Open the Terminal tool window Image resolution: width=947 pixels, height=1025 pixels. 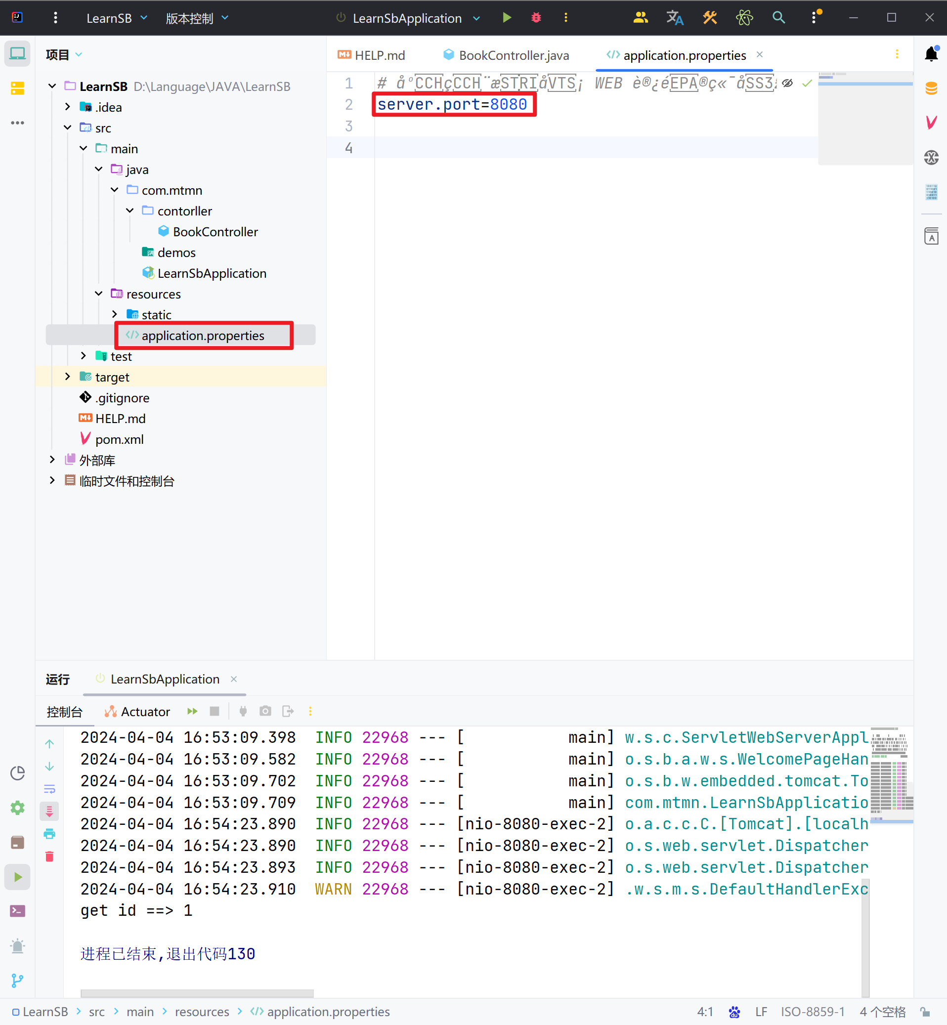coord(17,911)
